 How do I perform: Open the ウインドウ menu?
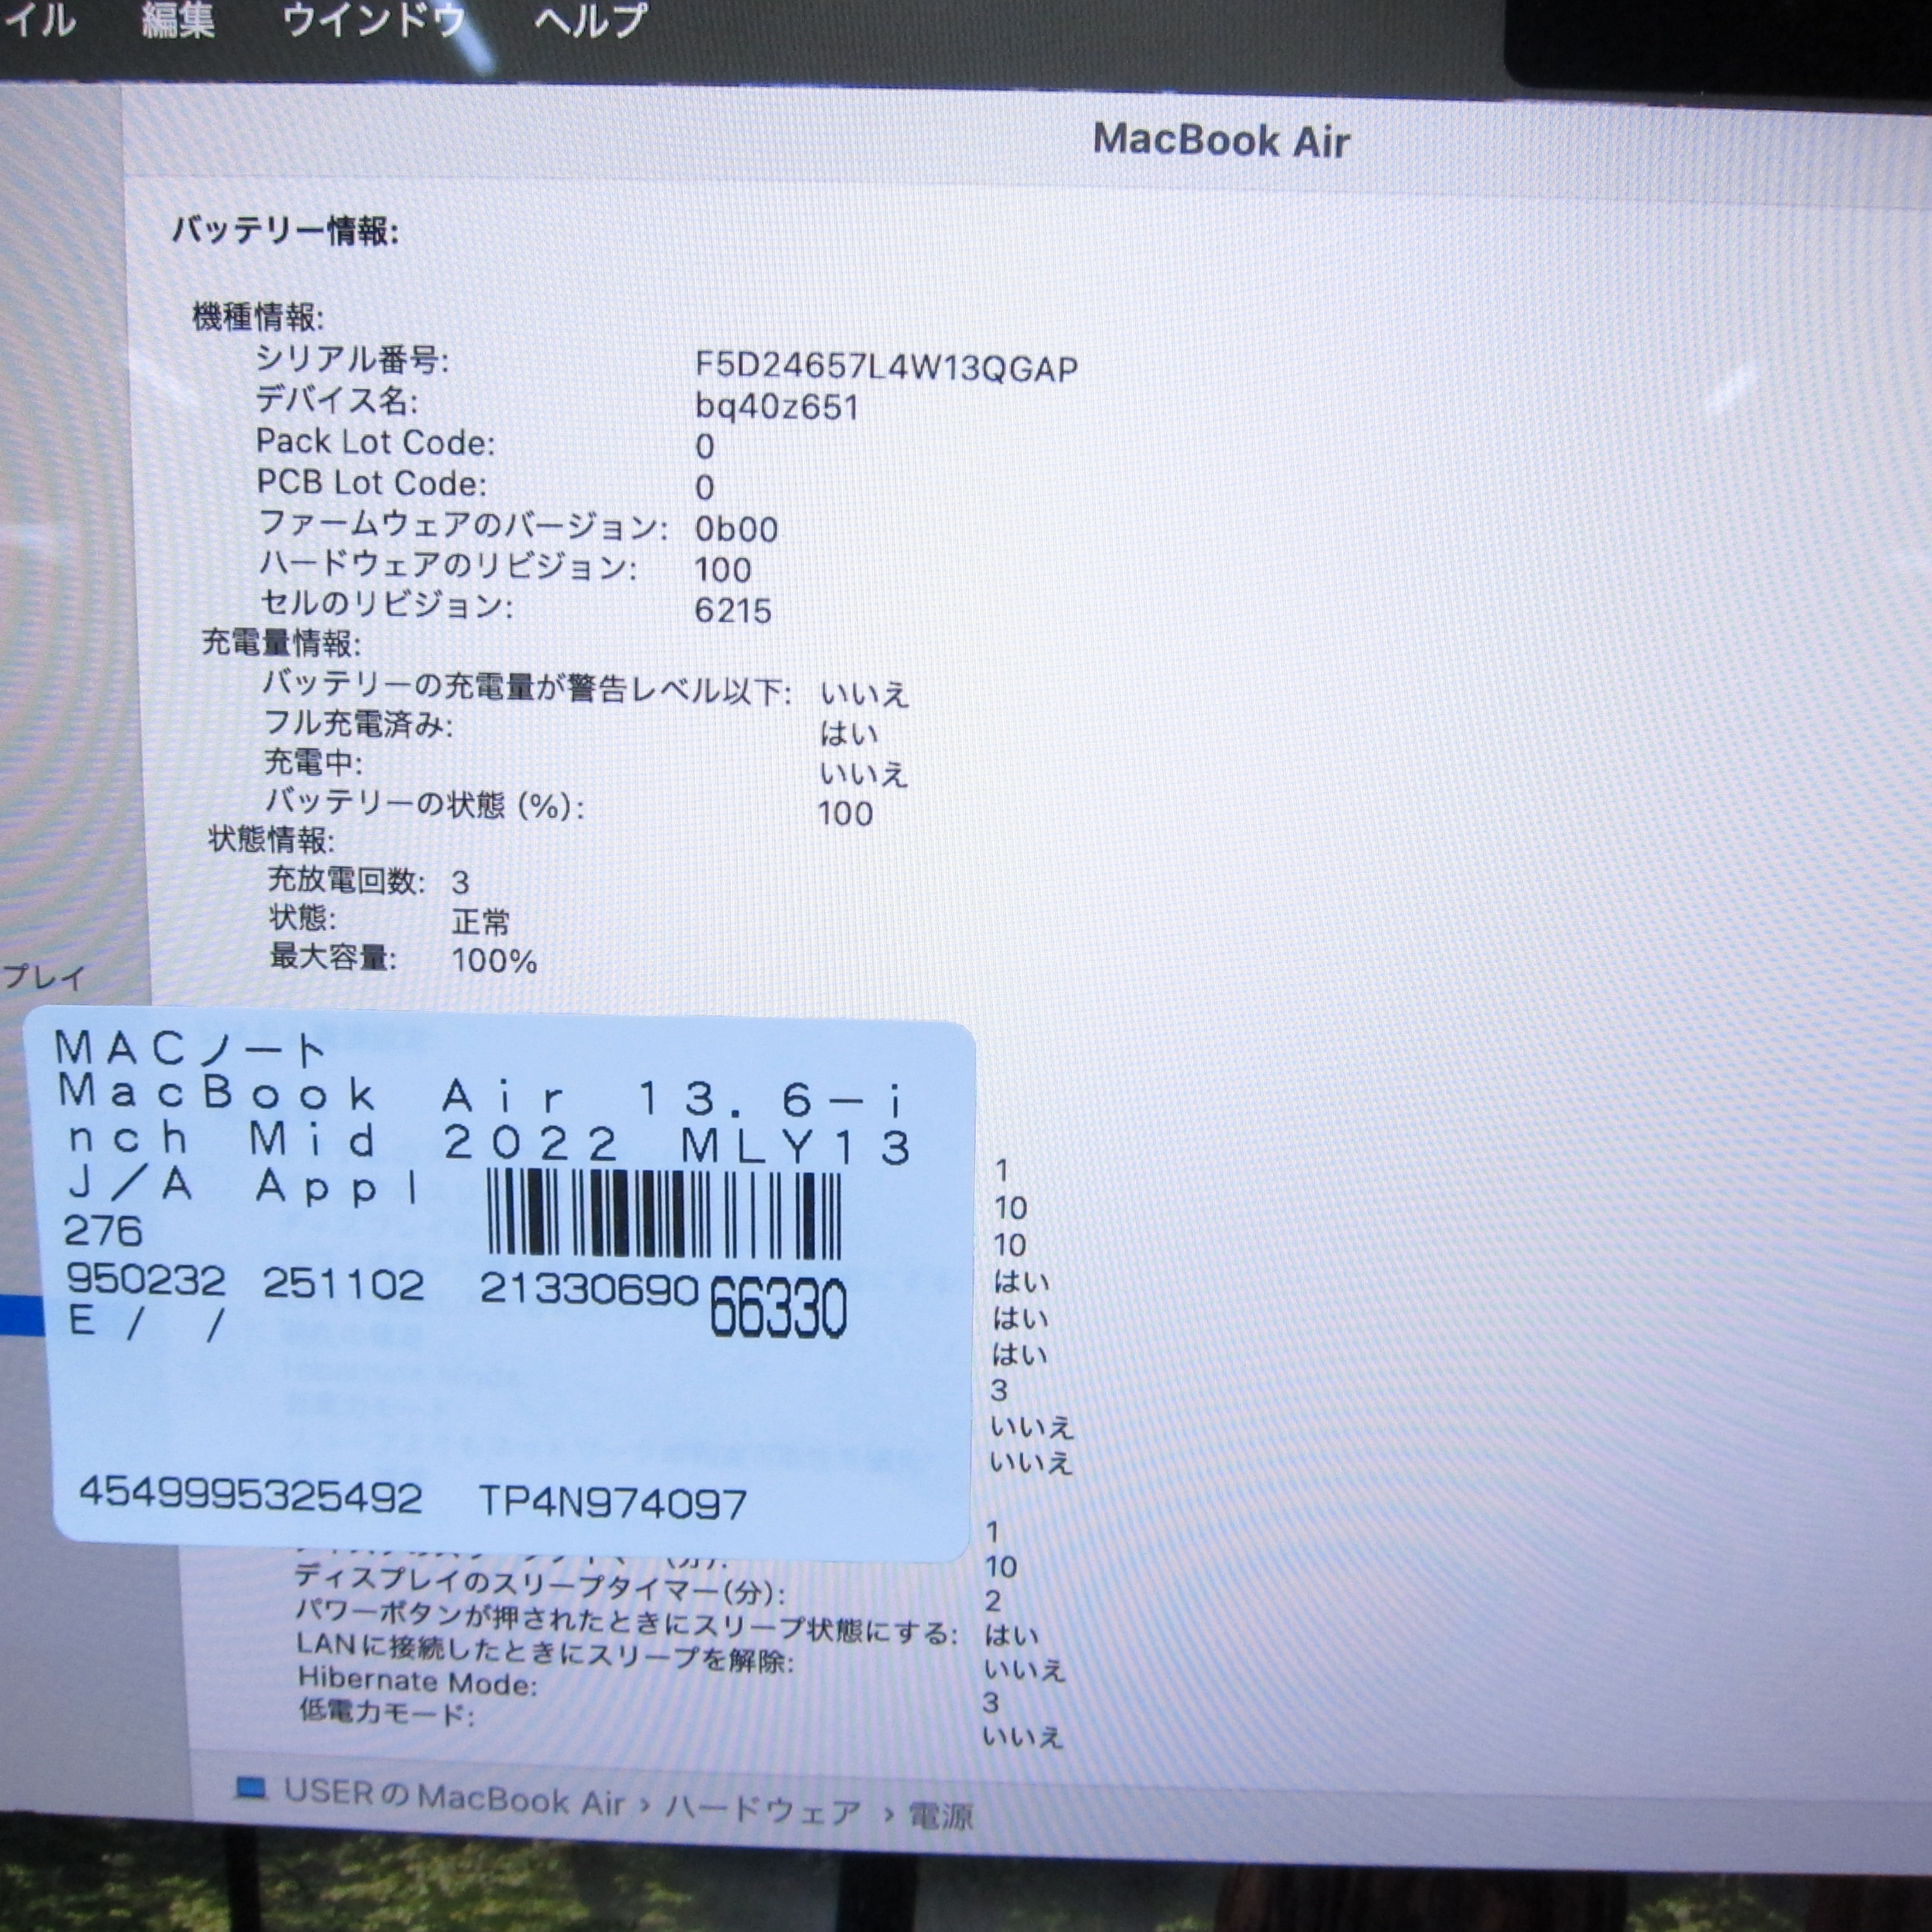click(374, 21)
